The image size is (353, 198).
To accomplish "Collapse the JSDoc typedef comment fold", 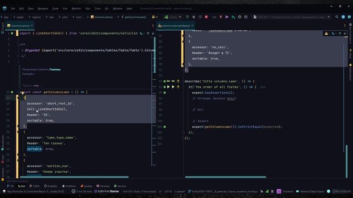I will [x=18, y=45].
